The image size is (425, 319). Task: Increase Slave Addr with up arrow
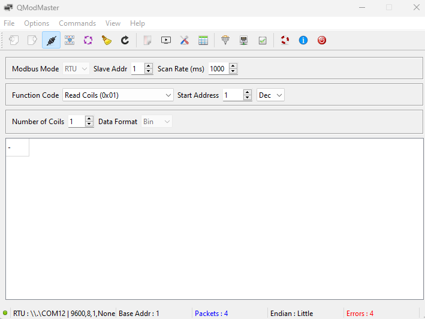click(x=148, y=66)
